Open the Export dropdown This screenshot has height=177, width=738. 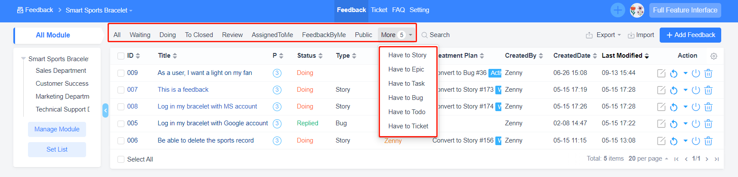point(604,35)
